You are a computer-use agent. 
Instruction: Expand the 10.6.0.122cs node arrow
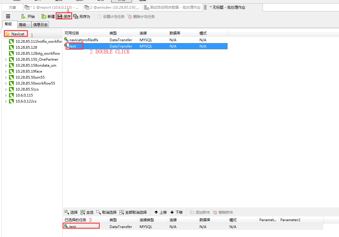click(6, 101)
